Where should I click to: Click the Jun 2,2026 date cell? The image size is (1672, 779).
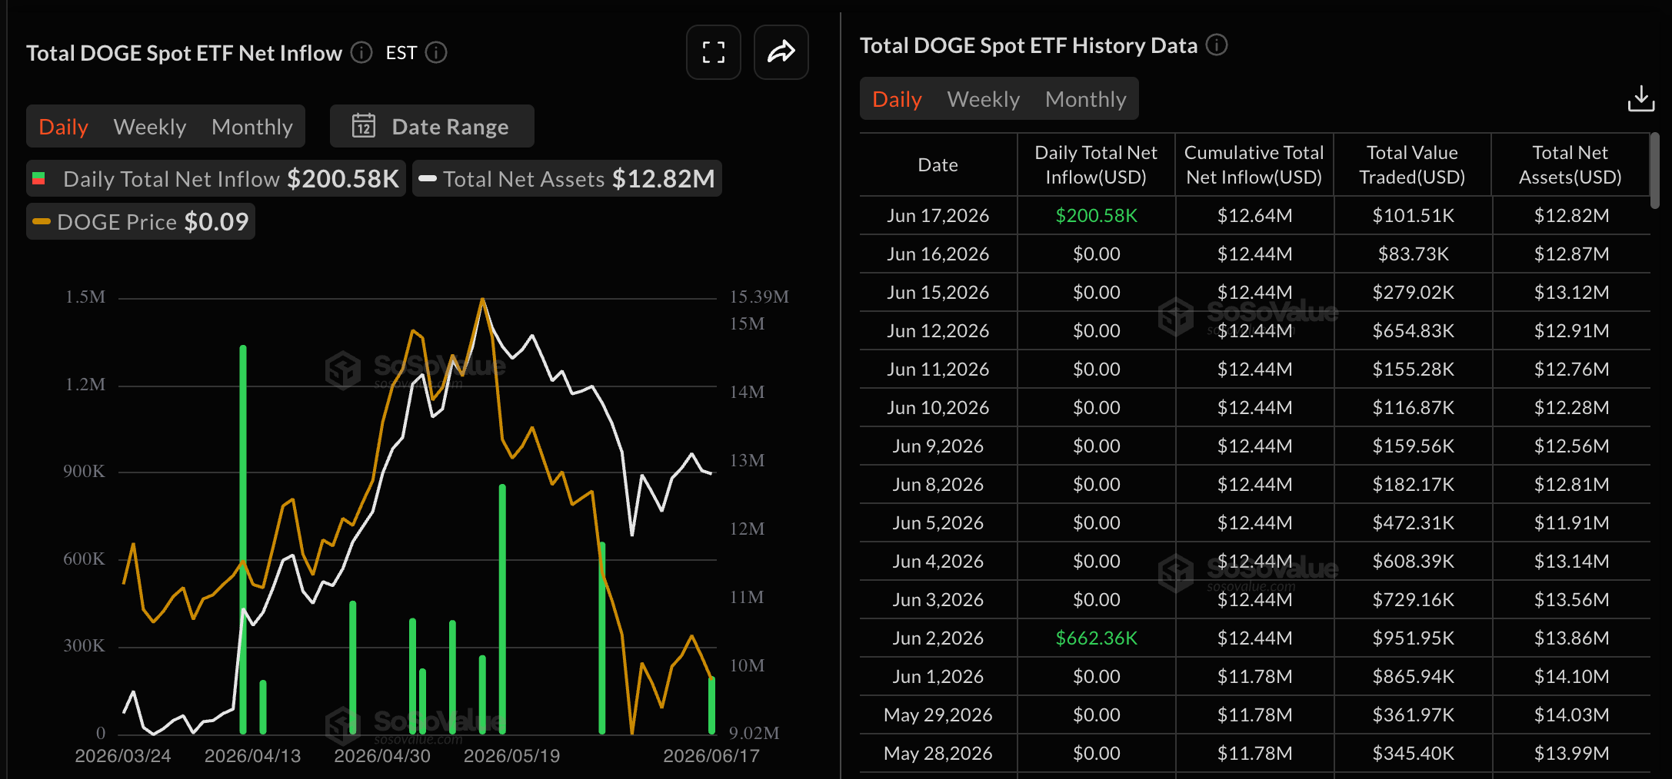tap(938, 638)
